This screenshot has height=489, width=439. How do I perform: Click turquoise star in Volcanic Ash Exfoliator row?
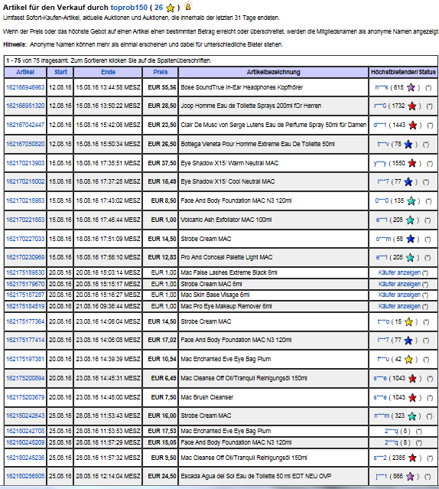tap(410, 220)
